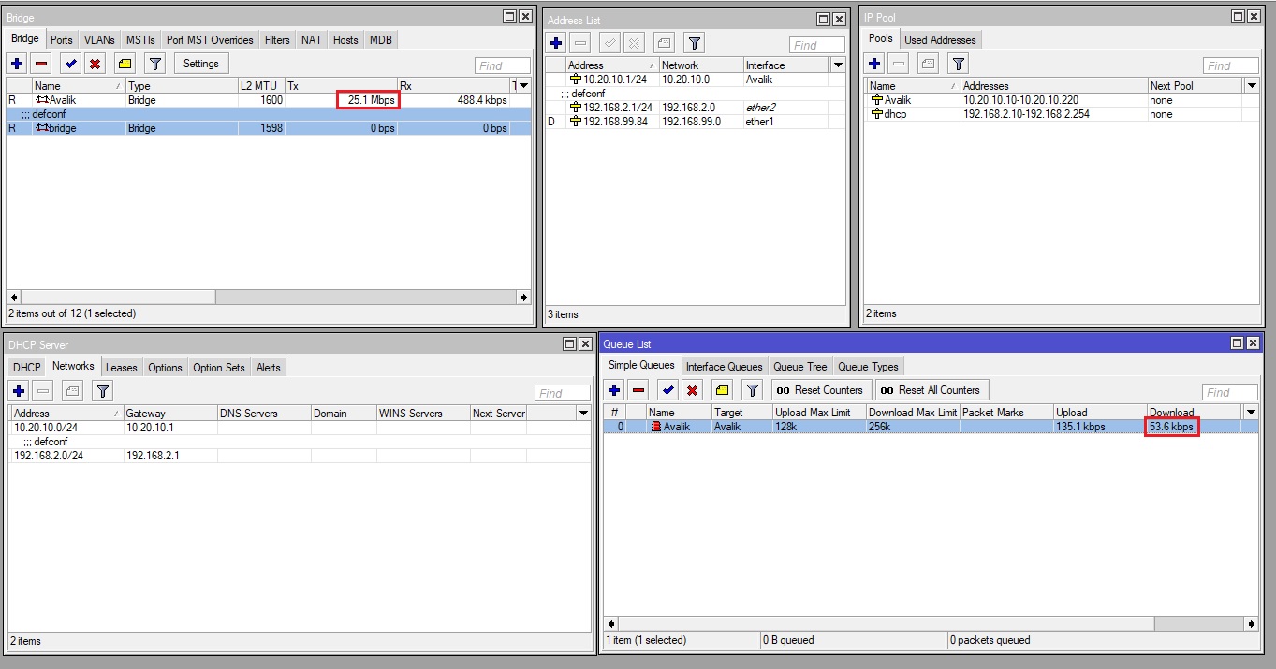The image size is (1276, 669).
Task: Click Reset Counters button
Action: coord(820,390)
